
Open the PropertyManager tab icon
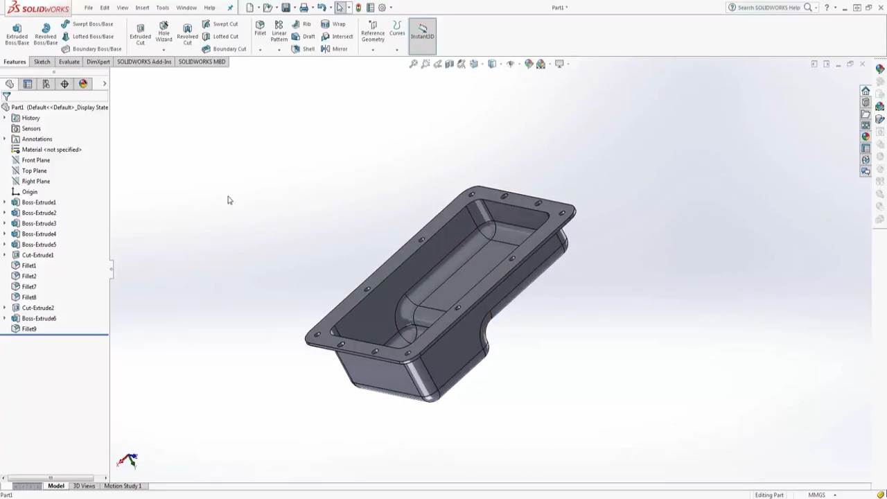pos(28,84)
